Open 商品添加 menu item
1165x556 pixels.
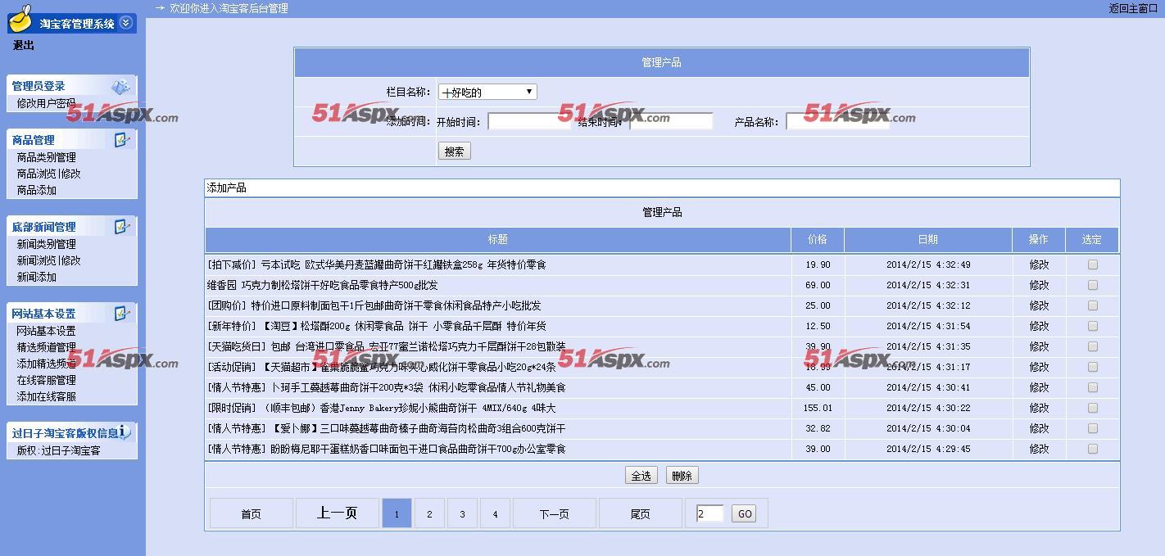coord(37,190)
